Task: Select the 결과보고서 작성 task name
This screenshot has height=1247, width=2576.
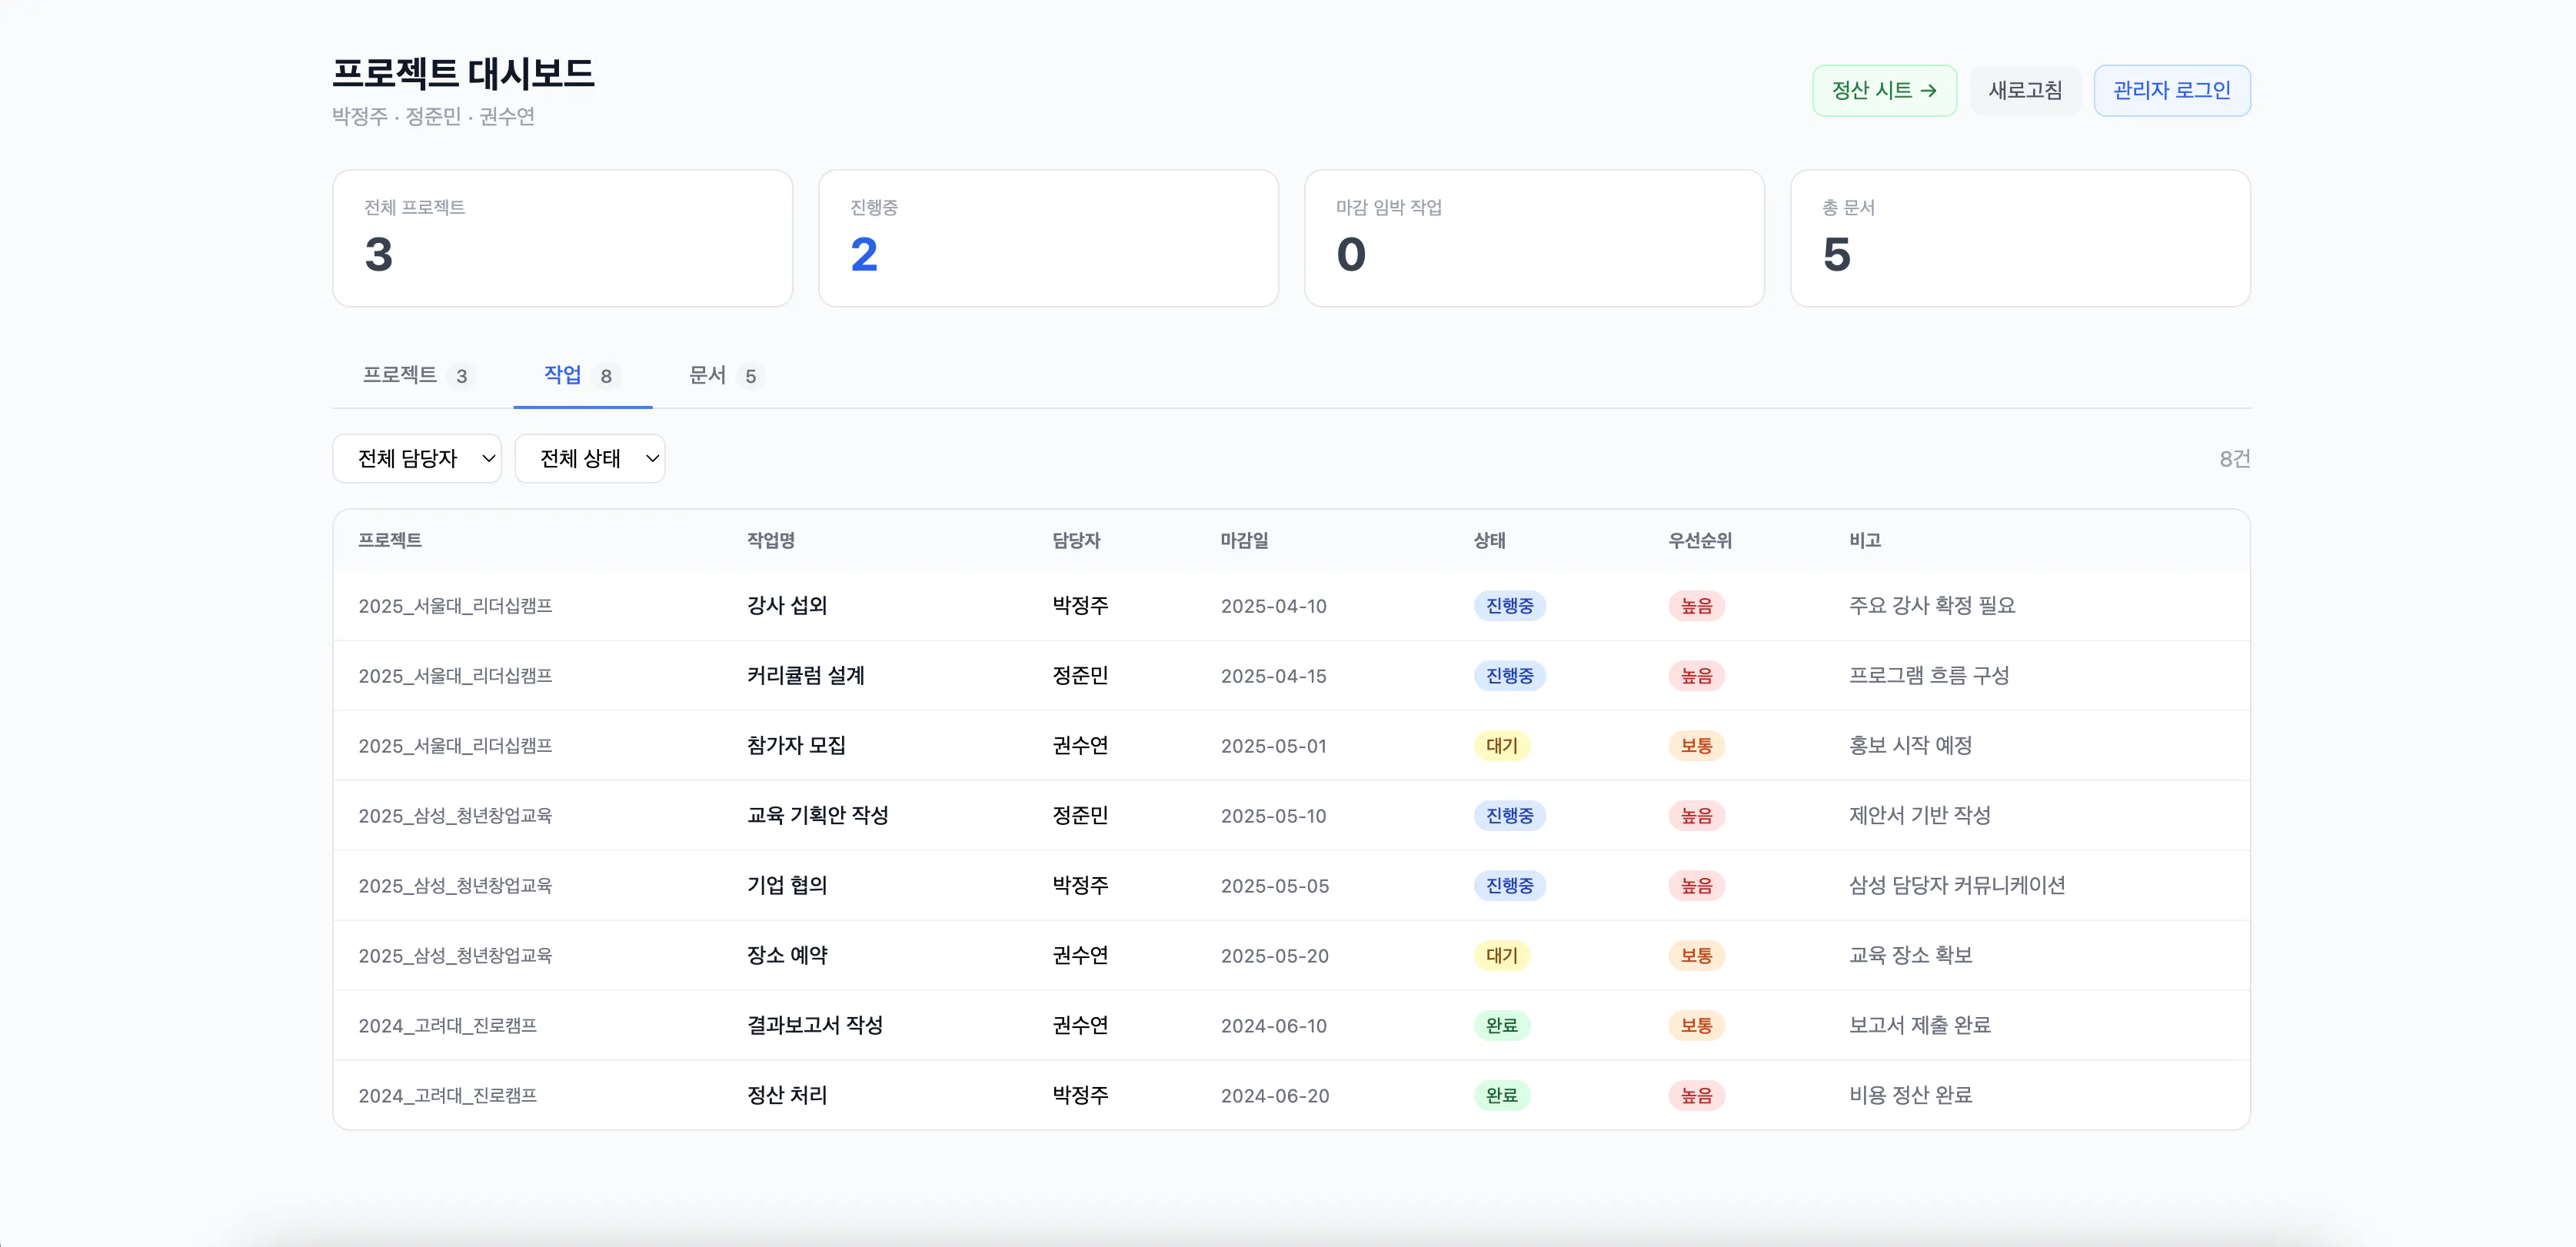Action: pos(815,1026)
